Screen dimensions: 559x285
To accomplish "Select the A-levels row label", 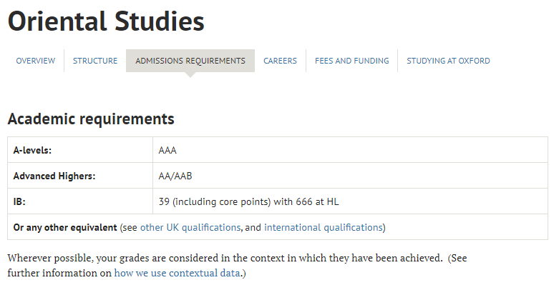I will point(32,150).
